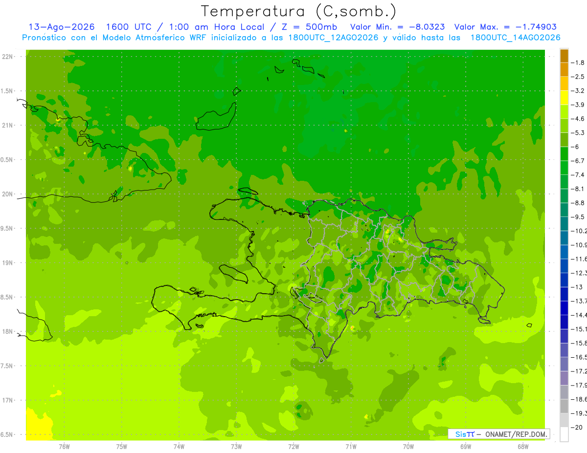Viewport: 587px width, 453px height.
Task: Click the '75W' longitude label
Action: click(122, 447)
